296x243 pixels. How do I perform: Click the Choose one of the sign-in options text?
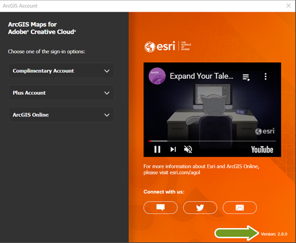[46, 51]
